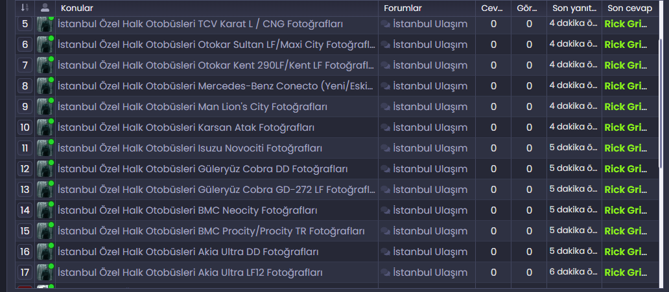Screen dimensions: 669x292
Task: Click the forum chat icon on Akia Ultra LF12 row
Action: tap(386, 273)
